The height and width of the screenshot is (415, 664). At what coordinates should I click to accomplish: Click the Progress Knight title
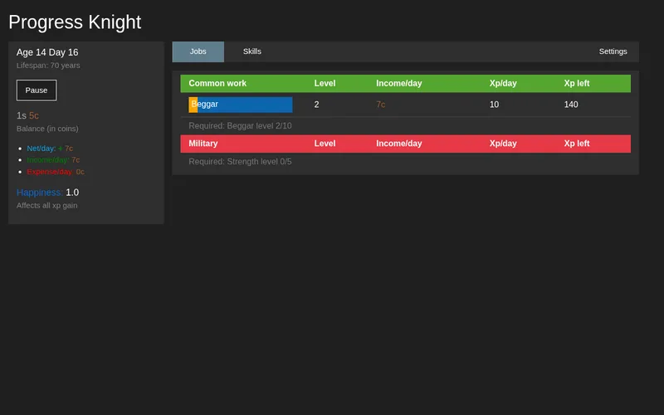click(x=75, y=22)
